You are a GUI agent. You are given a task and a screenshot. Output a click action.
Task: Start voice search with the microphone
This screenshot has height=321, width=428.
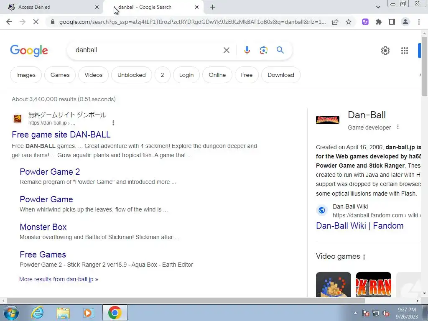point(247,50)
